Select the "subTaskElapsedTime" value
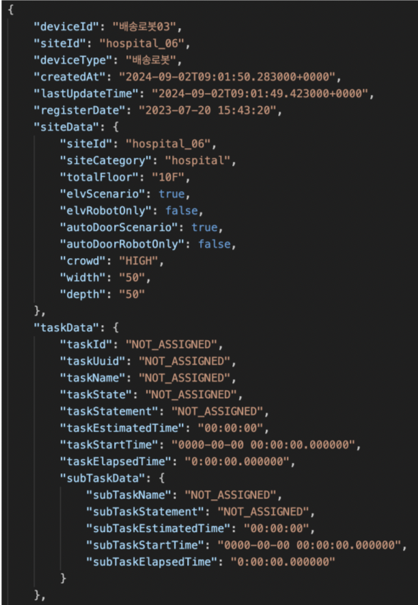The image size is (418, 605). click(x=283, y=561)
